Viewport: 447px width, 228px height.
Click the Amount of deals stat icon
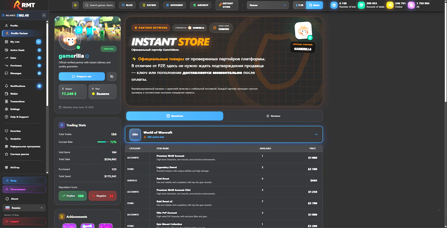click(361, 5)
